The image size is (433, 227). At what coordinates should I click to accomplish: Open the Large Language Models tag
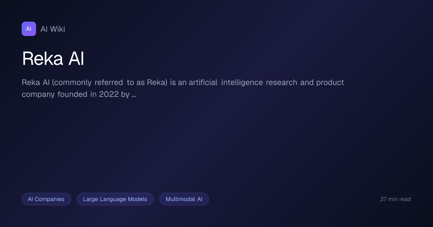(115, 199)
